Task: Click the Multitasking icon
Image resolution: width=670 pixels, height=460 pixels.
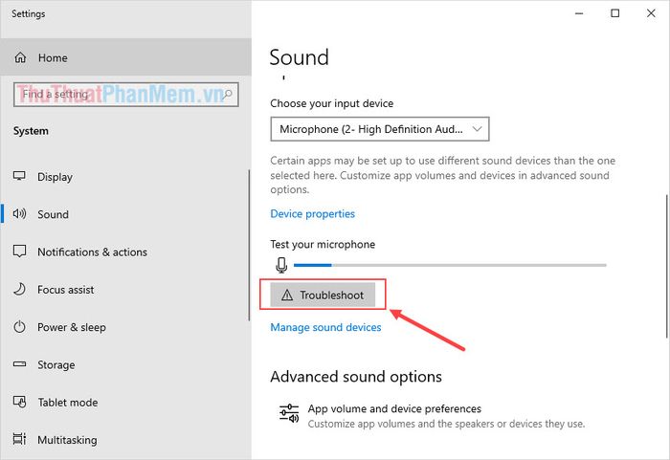Action: point(20,439)
